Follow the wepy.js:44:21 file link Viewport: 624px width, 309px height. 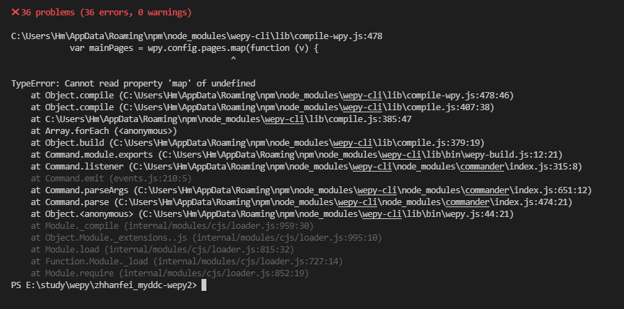326,214
